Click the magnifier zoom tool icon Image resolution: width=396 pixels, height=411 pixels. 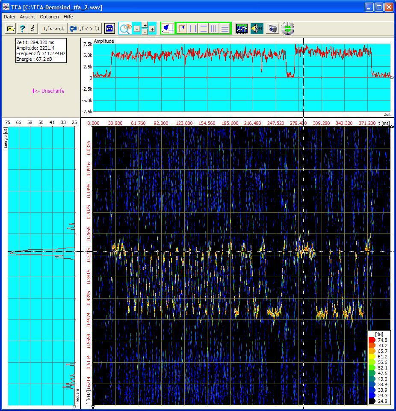pyautogui.click(x=125, y=29)
